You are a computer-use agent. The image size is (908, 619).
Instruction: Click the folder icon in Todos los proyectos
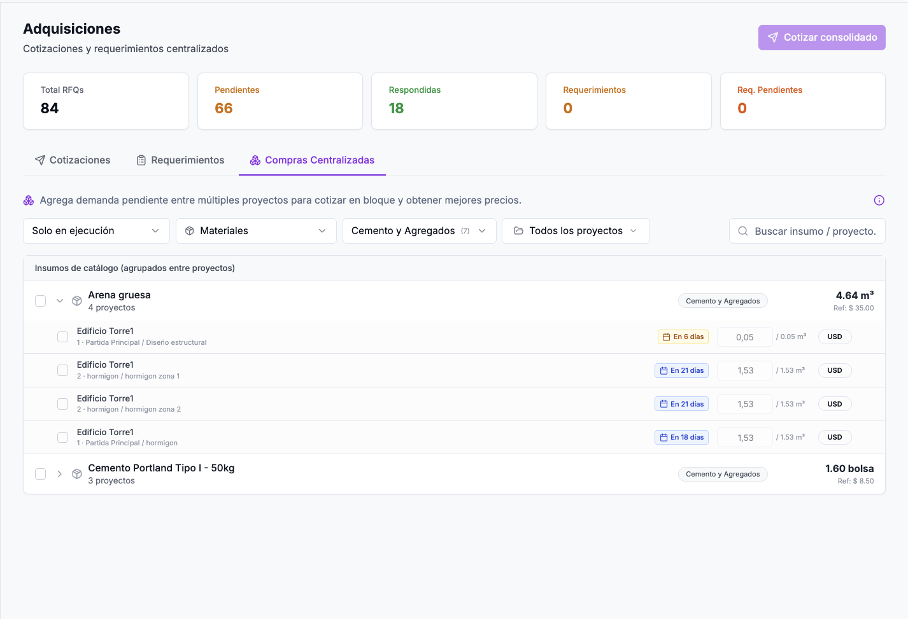pyautogui.click(x=518, y=231)
